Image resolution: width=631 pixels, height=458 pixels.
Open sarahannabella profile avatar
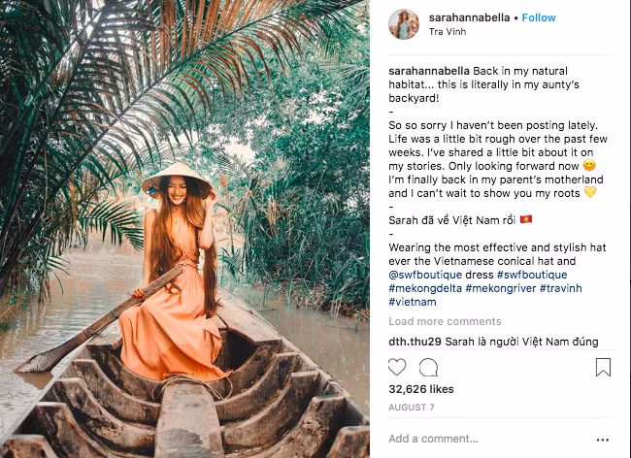tap(403, 24)
